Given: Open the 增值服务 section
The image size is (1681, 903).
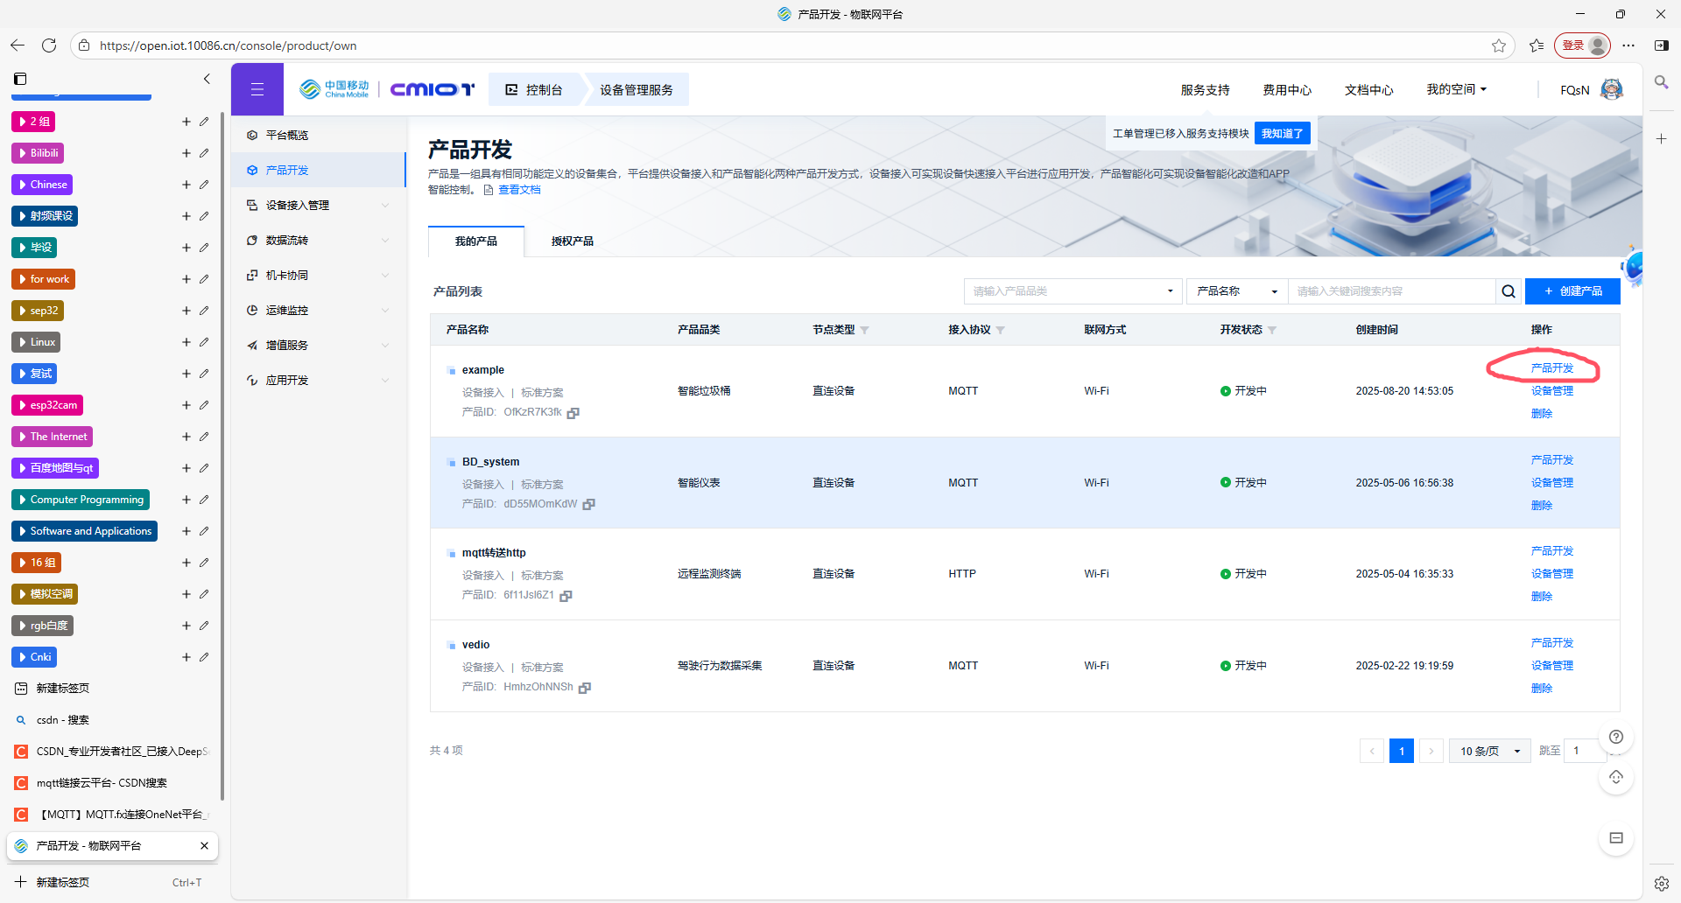Looking at the screenshot, I should point(288,345).
